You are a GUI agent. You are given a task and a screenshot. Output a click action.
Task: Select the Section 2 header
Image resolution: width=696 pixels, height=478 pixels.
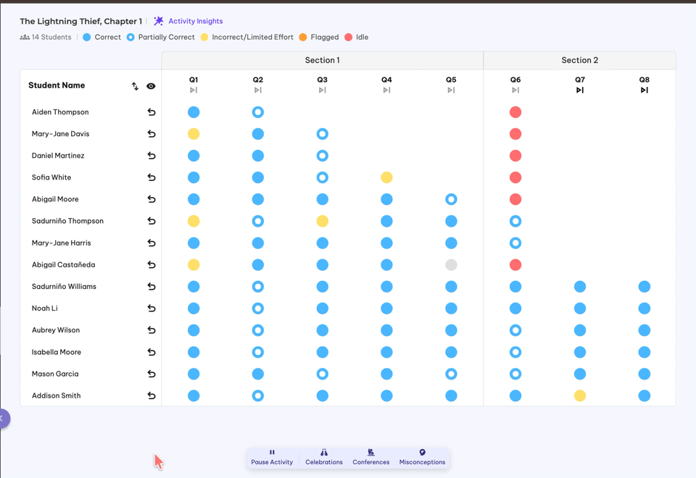[579, 60]
